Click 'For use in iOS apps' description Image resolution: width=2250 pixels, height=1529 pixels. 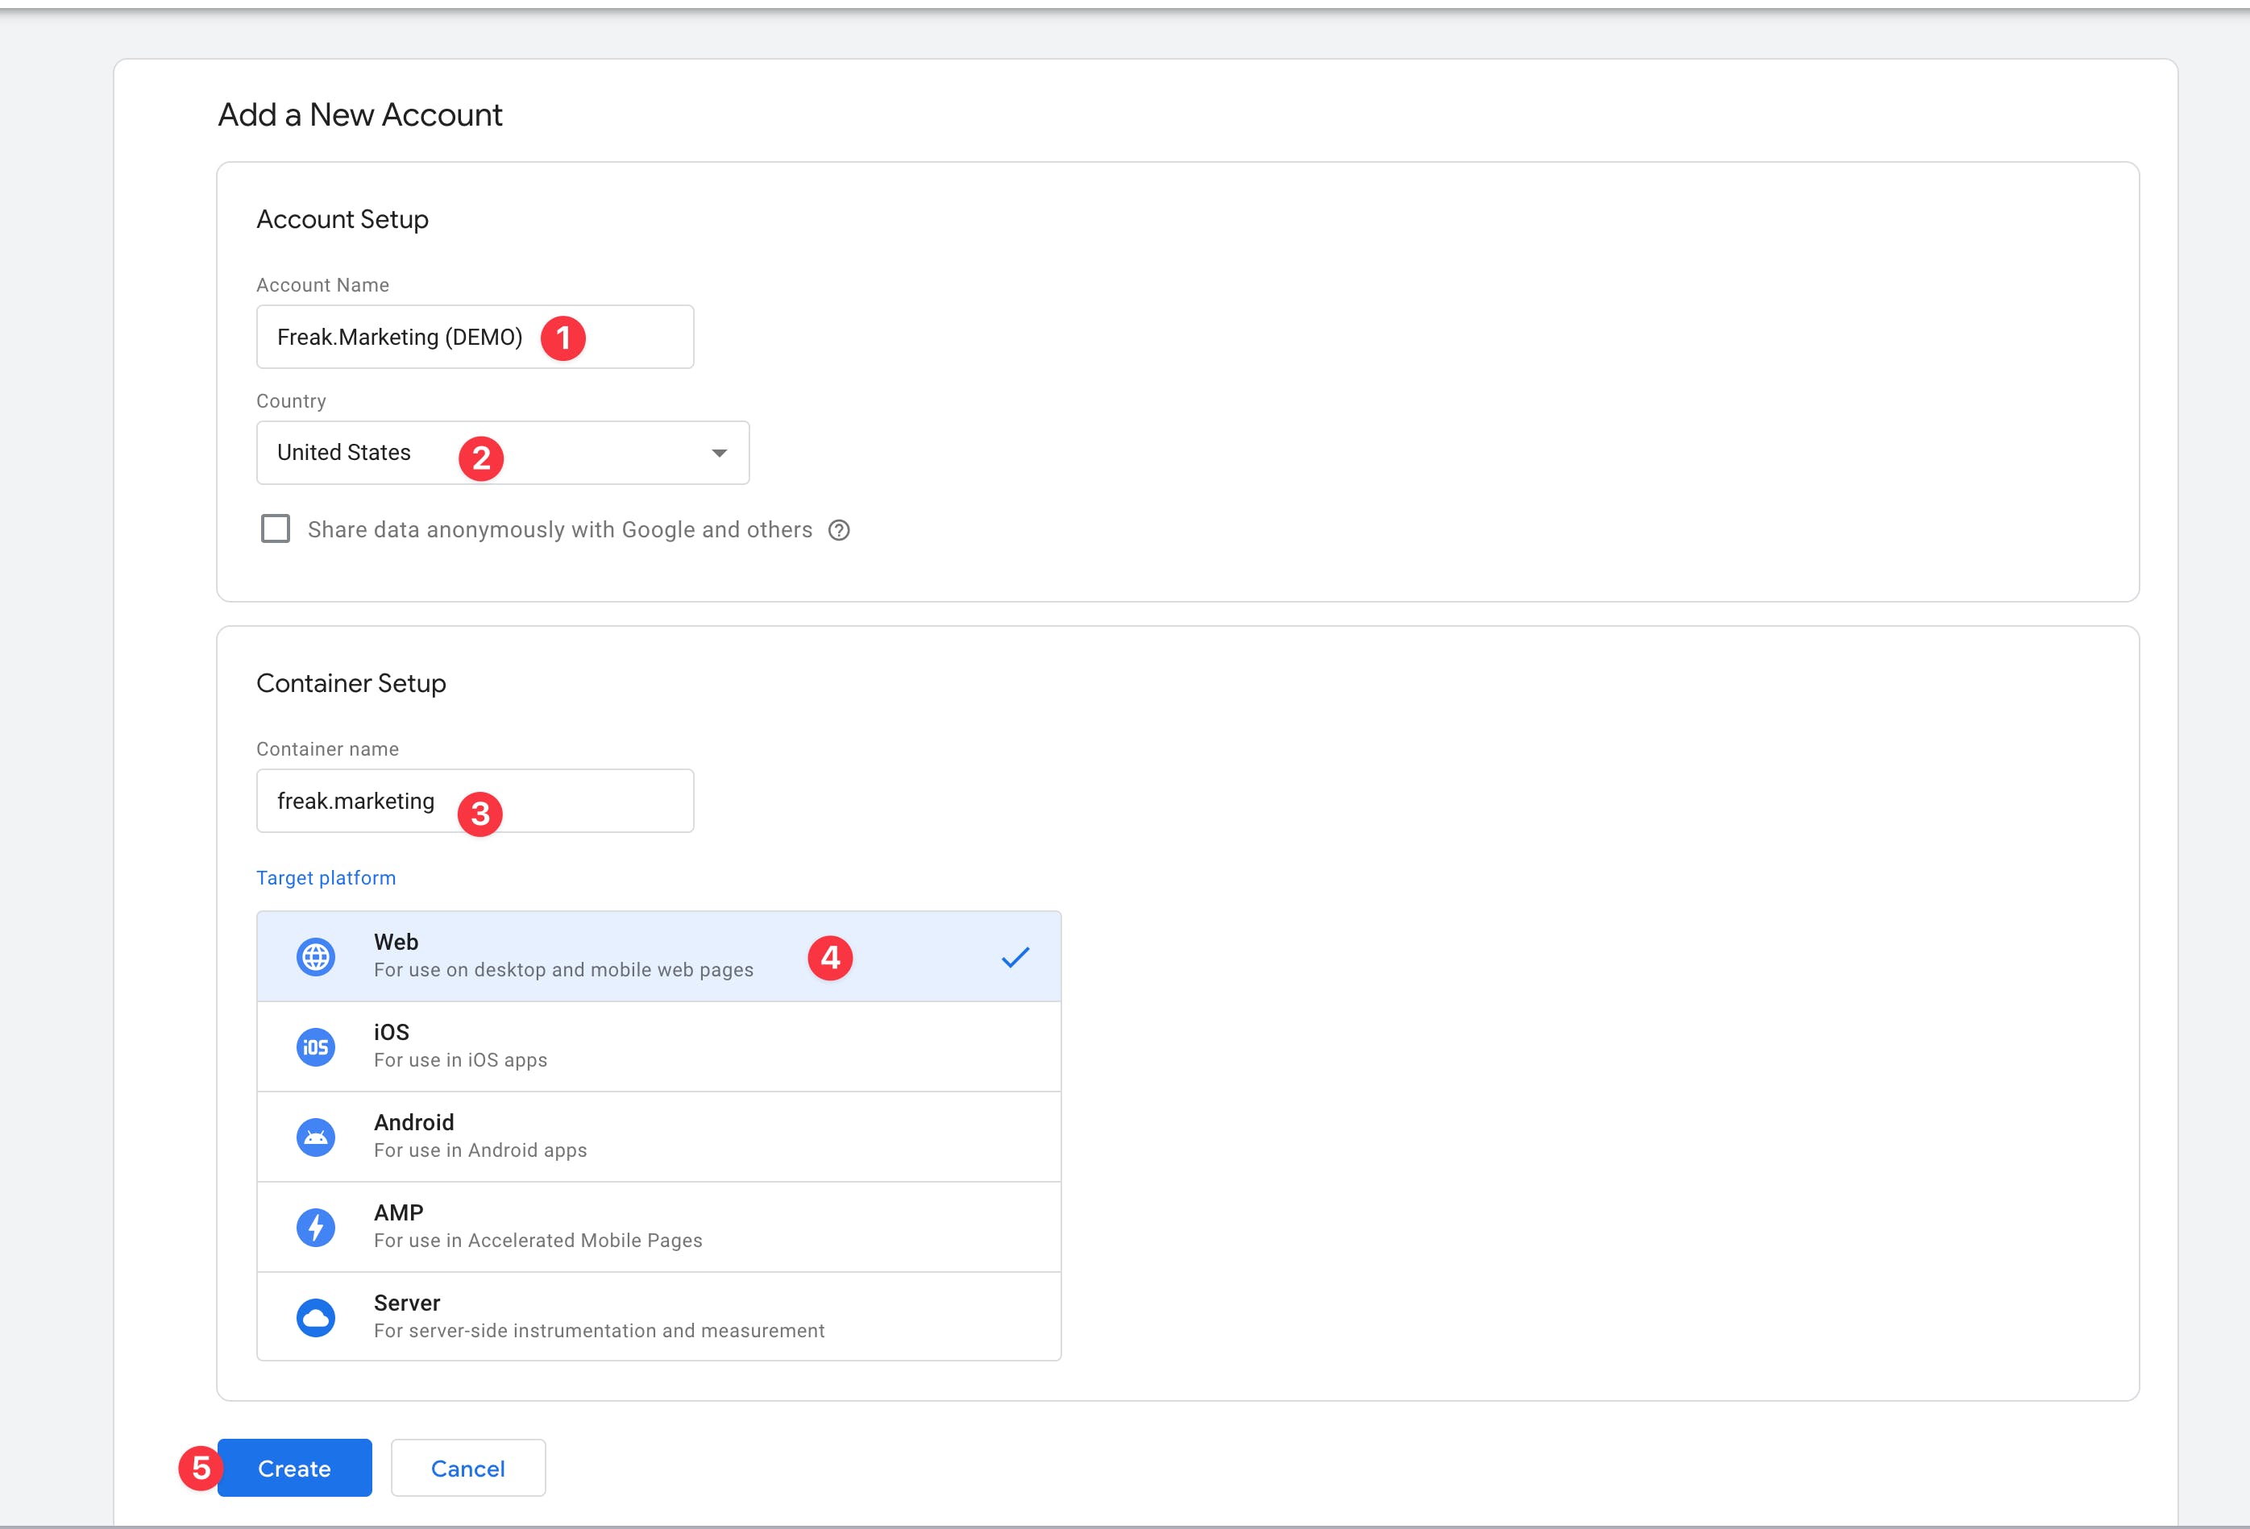pyautogui.click(x=461, y=1059)
